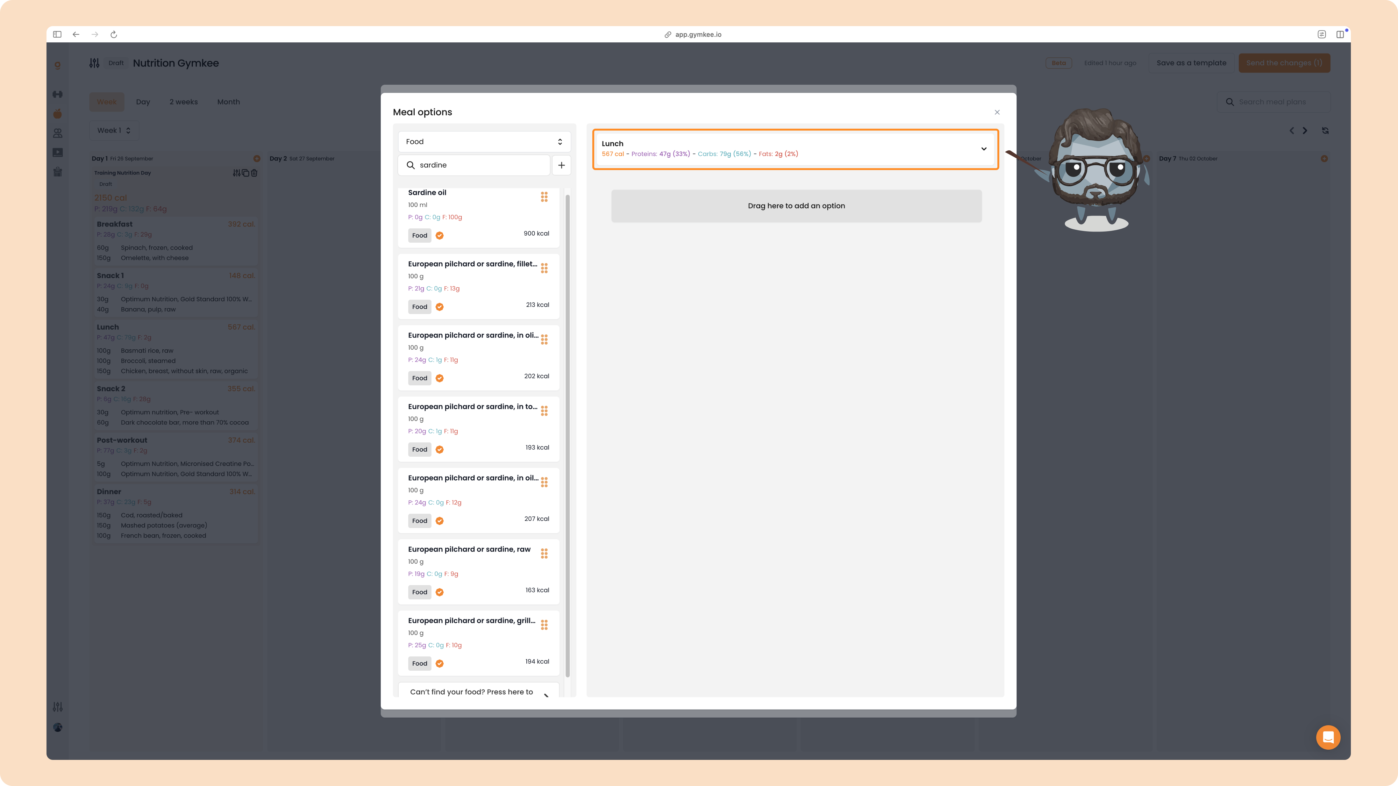1398x786 pixels.
Task: Click the sliders icon on Training Nutrition Day
Action: tap(237, 173)
